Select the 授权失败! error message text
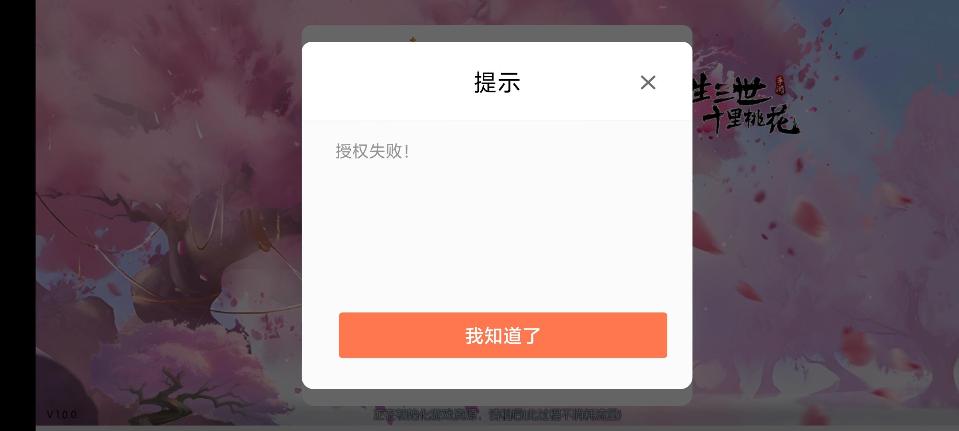 coord(372,151)
